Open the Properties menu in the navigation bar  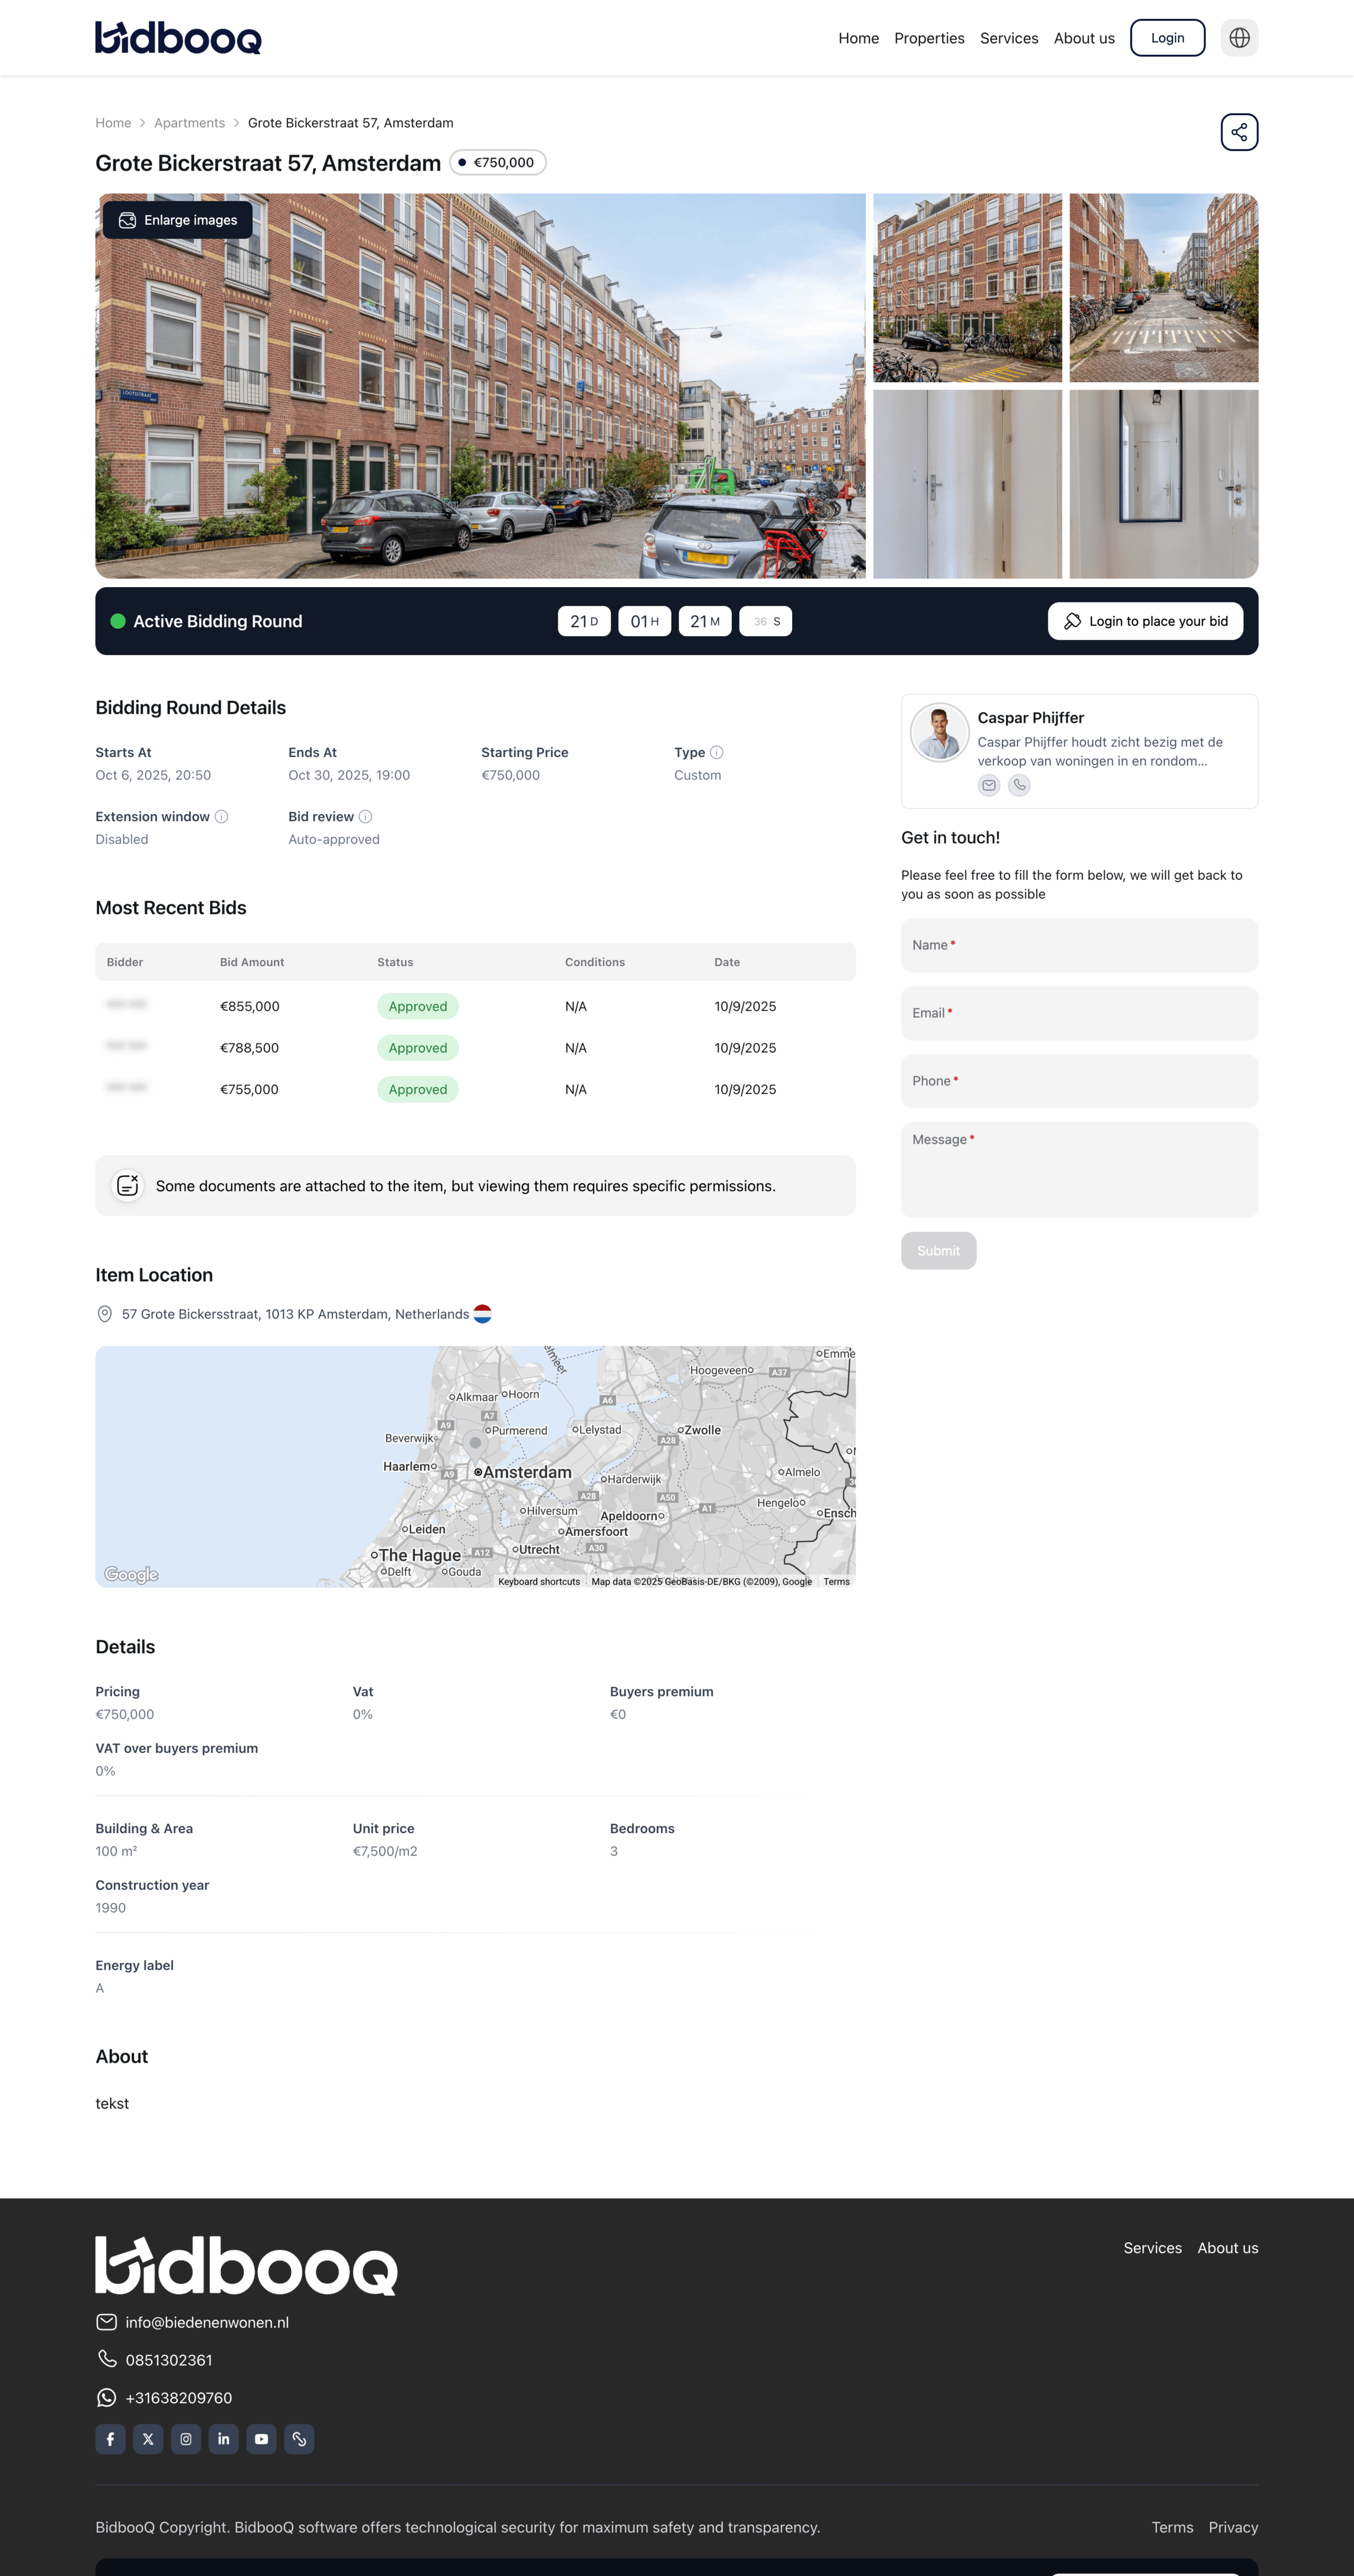[x=928, y=37]
